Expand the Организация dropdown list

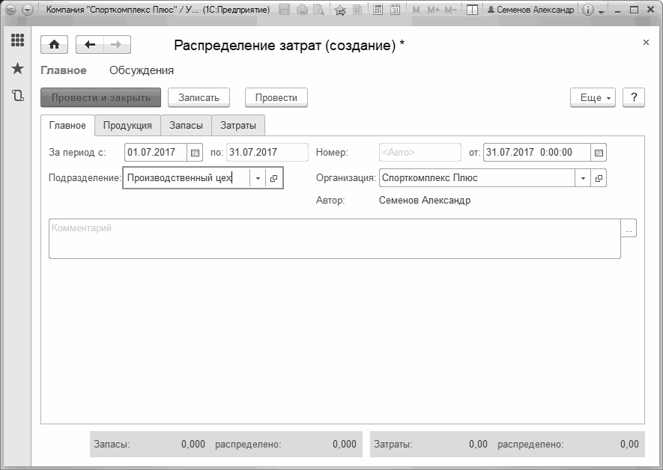click(583, 178)
